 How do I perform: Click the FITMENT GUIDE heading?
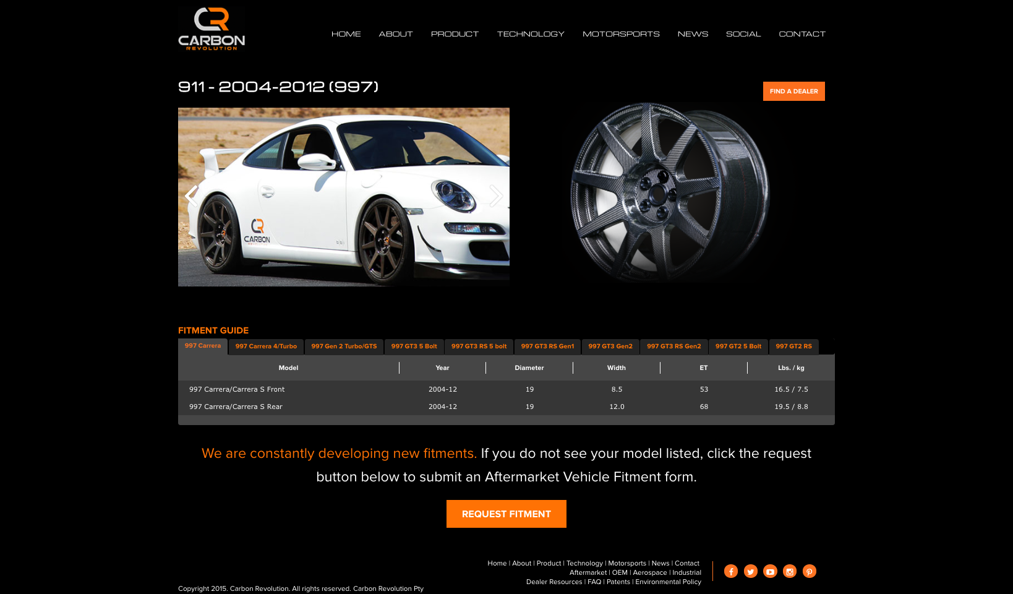point(213,330)
